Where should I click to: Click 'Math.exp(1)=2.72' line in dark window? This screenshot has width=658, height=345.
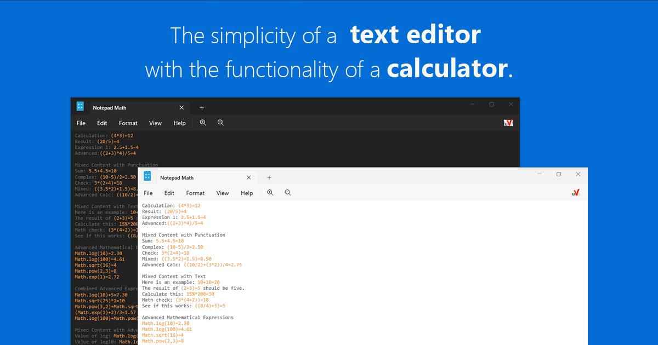[x=97, y=277]
